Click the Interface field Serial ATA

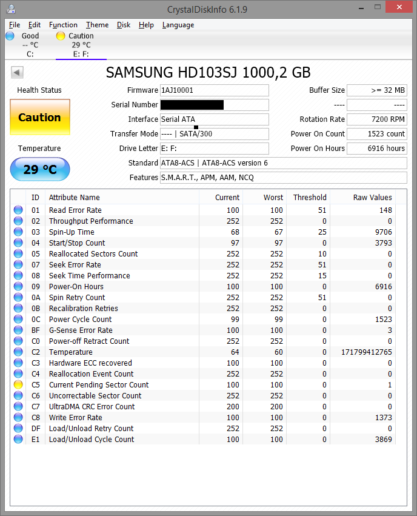coord(215,119)
